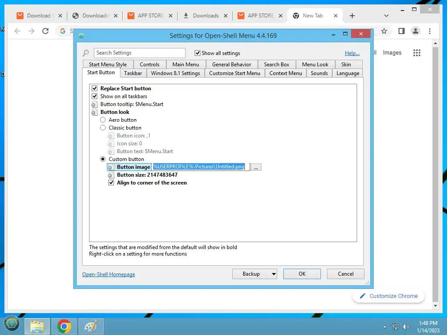Switch to Start Menu Style tab
This screenshot has height=335, width=447.
click(108, 65)
